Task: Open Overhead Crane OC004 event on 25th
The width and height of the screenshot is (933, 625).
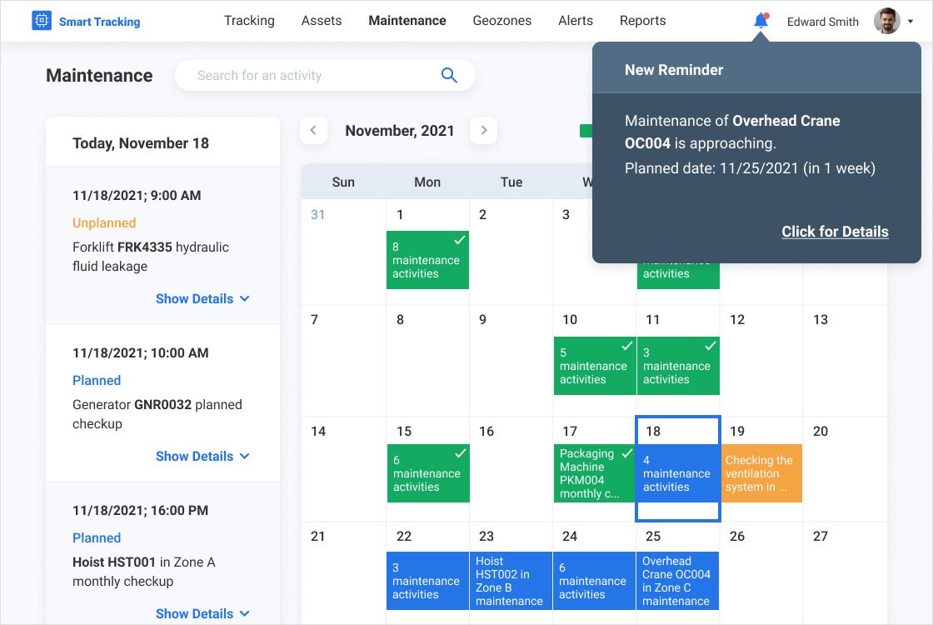Action: pos(677,581)
